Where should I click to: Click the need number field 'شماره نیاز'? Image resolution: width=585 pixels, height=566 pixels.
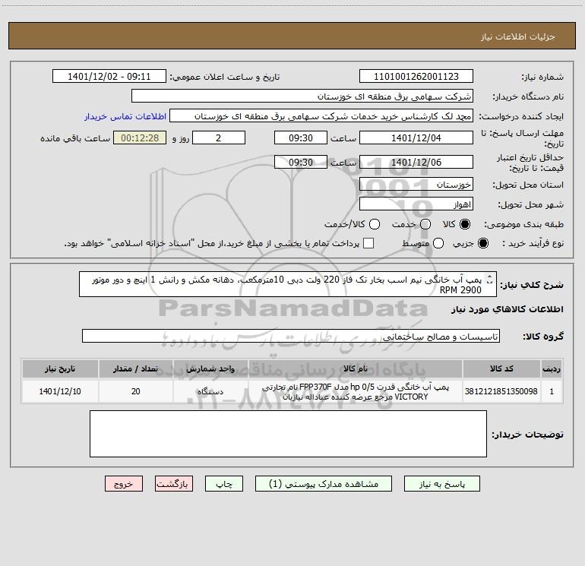416,77
